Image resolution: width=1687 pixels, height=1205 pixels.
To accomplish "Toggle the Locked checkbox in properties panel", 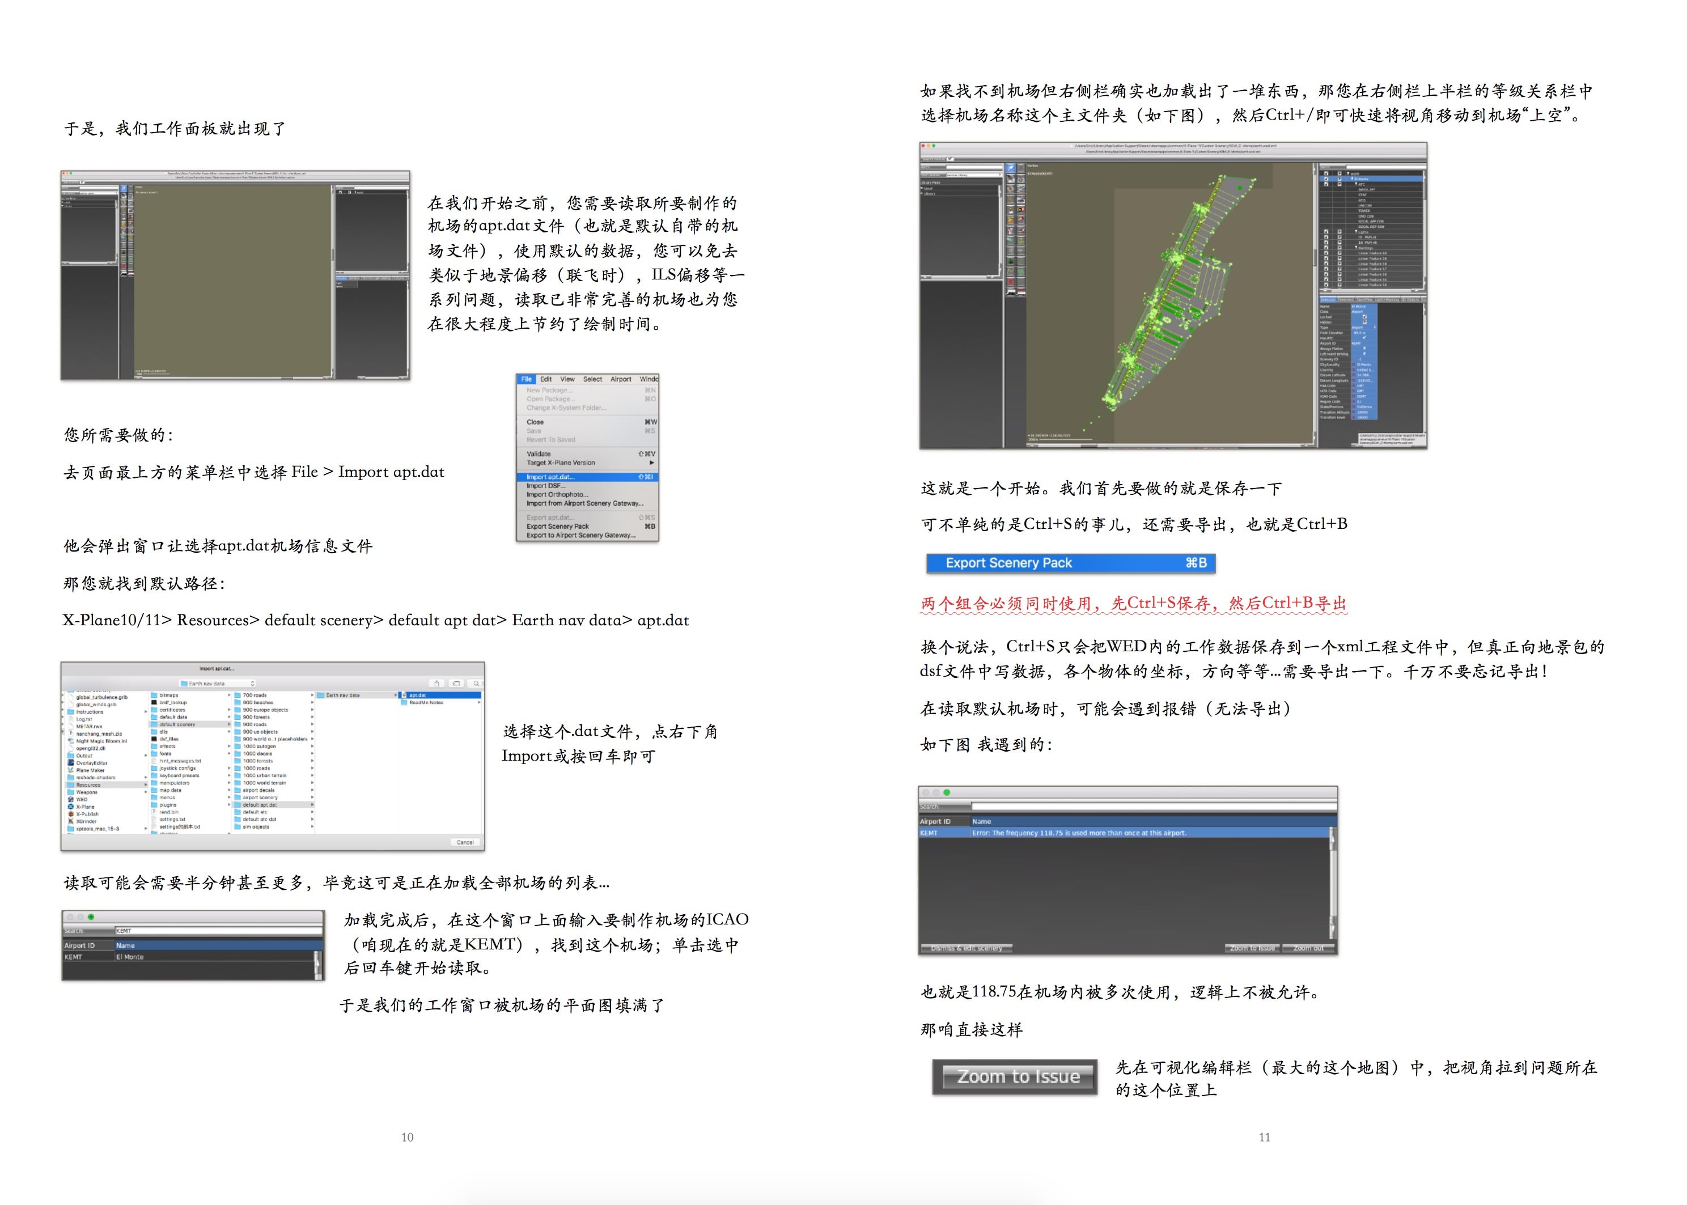I will pyautogui.click(x=1365, y=317).
